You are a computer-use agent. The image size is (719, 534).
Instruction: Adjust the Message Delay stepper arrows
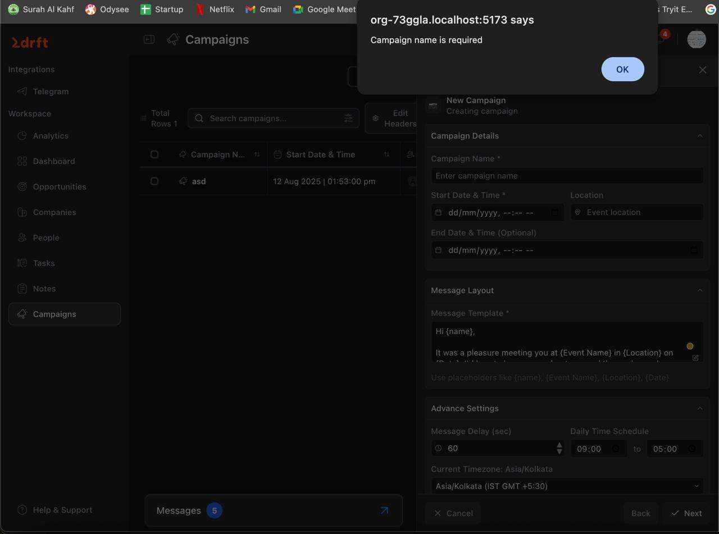click(x=559, y=448)
